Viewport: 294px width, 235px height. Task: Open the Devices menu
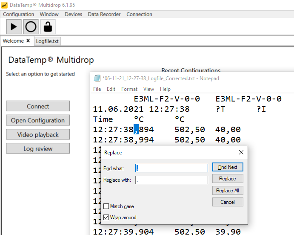click(73, 15)
